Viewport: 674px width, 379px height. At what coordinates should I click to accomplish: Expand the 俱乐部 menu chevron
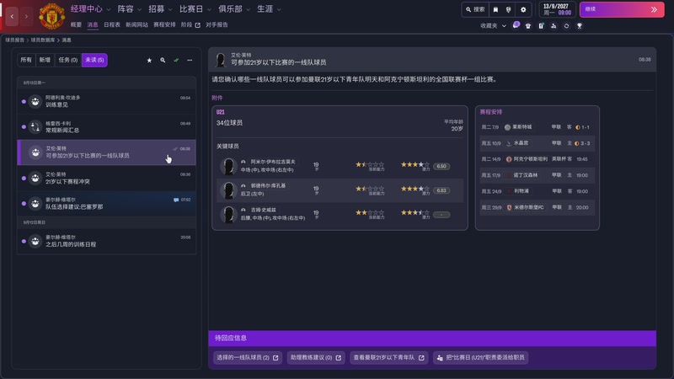tap(248, 9)
